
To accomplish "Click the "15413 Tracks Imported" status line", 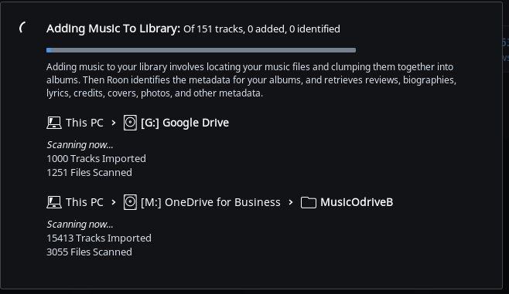I will click(x=99, y=238).
